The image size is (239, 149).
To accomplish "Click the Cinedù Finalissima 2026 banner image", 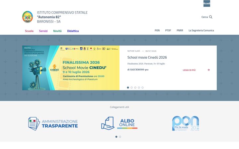I will point(71,68).
